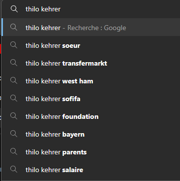
Task: Click the magnifier icon beside 'west ham' suggestion
Action: click(14, 80)
